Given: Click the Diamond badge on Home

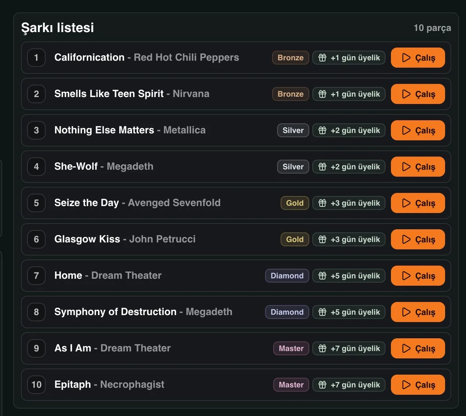Looking at the screenshot, I should 287,276.
